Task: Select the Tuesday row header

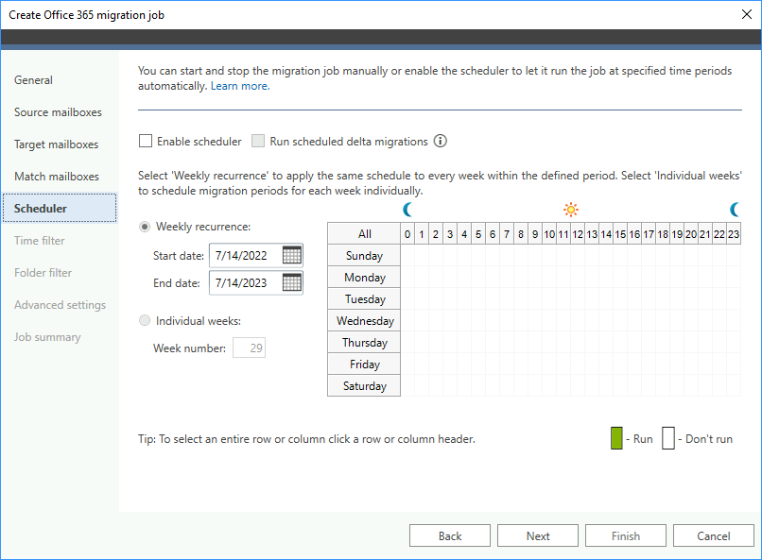Action: point(364,299)
